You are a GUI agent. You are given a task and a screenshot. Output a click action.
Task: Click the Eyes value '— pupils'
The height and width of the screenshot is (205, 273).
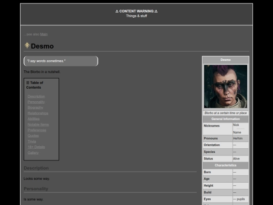[x=239, y=199]
